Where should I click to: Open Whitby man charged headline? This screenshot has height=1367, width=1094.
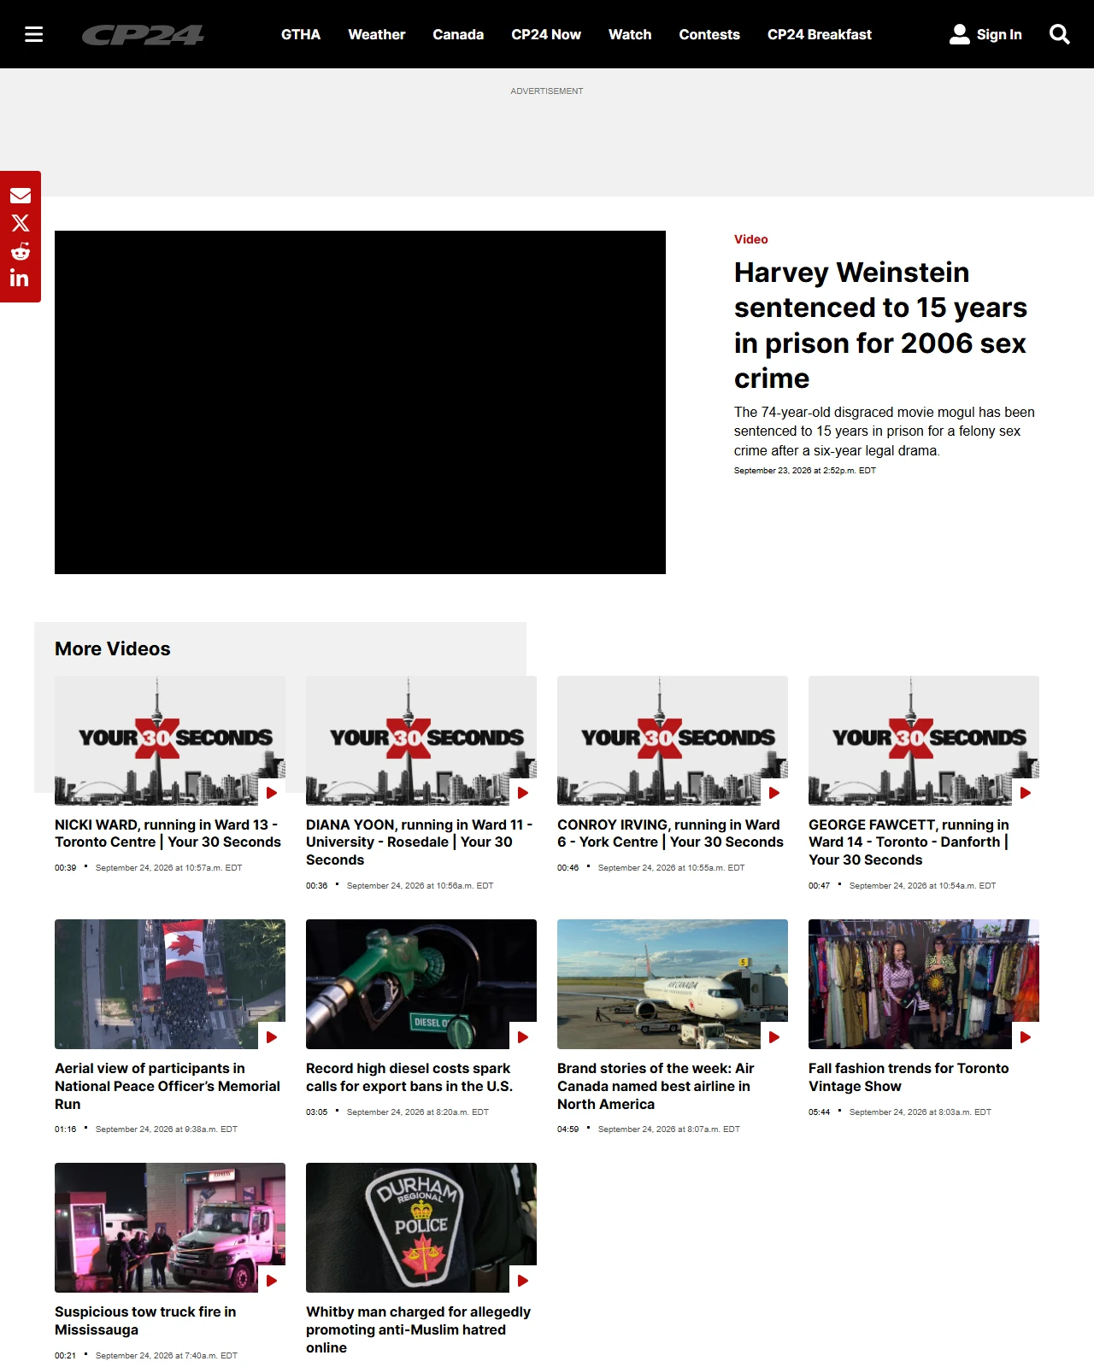coord(418,1329)
